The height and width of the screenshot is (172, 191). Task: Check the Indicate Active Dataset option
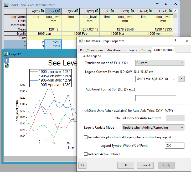click(86, 154)
